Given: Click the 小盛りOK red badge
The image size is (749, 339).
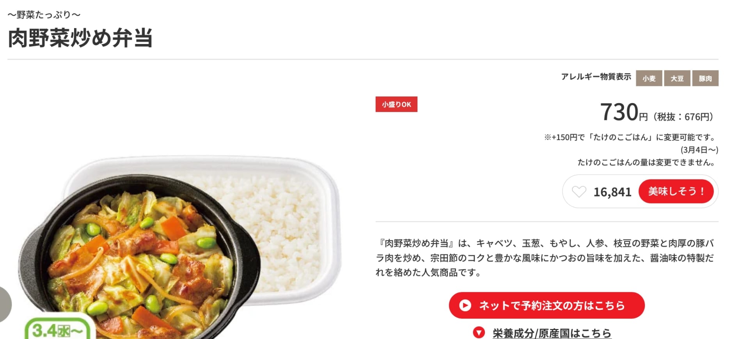Looking at the screenshot, I should tap(396, 104).
